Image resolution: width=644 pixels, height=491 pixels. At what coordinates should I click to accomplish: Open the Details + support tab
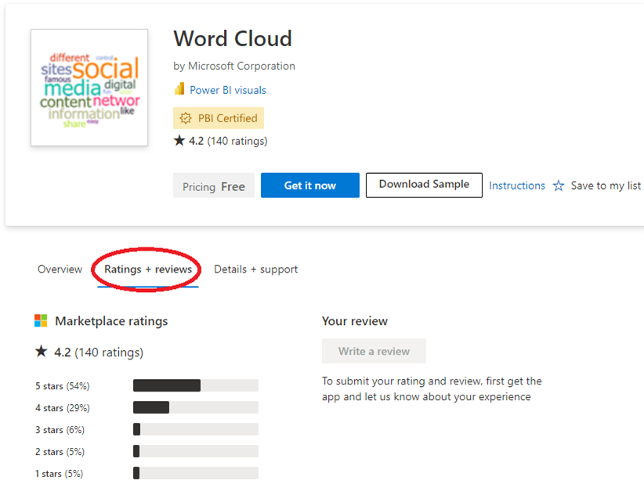[256, 269]
